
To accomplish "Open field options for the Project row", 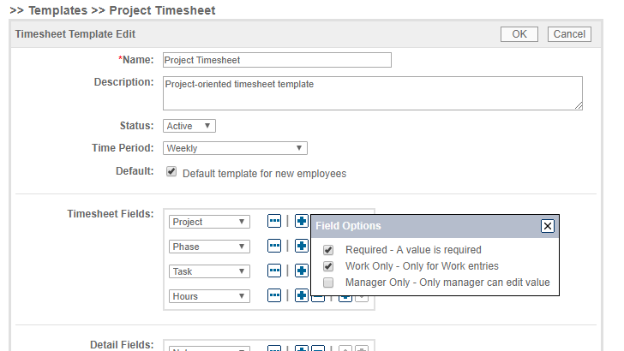I will (274, 221).
